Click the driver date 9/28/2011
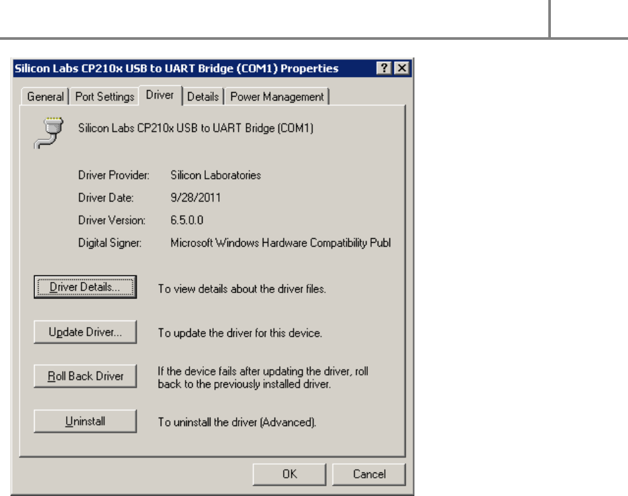Image resolution: width=628 pixels, height=496 pixels. [195, 198]
